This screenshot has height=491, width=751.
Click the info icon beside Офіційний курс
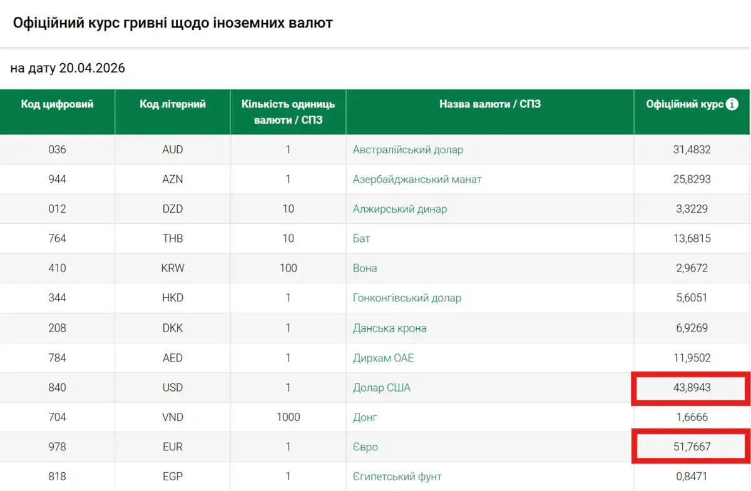pos(732,104)
